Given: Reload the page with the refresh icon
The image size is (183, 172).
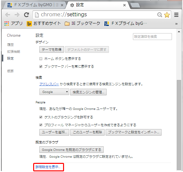Looking at the screenshot, I should click(27, 15).
